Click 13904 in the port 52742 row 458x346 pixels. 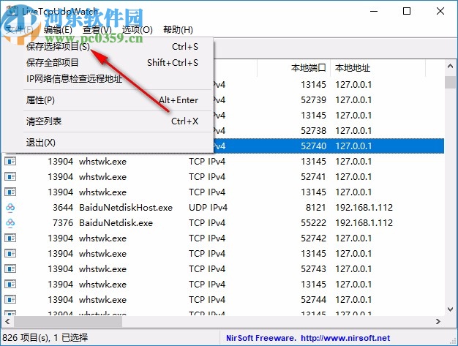tap(61, 238)
